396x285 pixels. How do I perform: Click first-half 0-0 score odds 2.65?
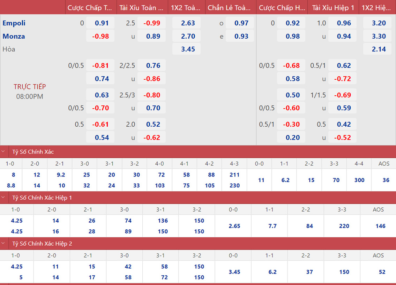pos(234,226)
